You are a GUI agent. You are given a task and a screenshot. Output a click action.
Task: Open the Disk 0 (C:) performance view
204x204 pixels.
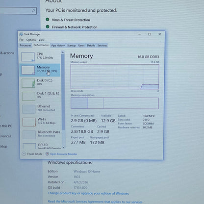(x=40, y=83)
